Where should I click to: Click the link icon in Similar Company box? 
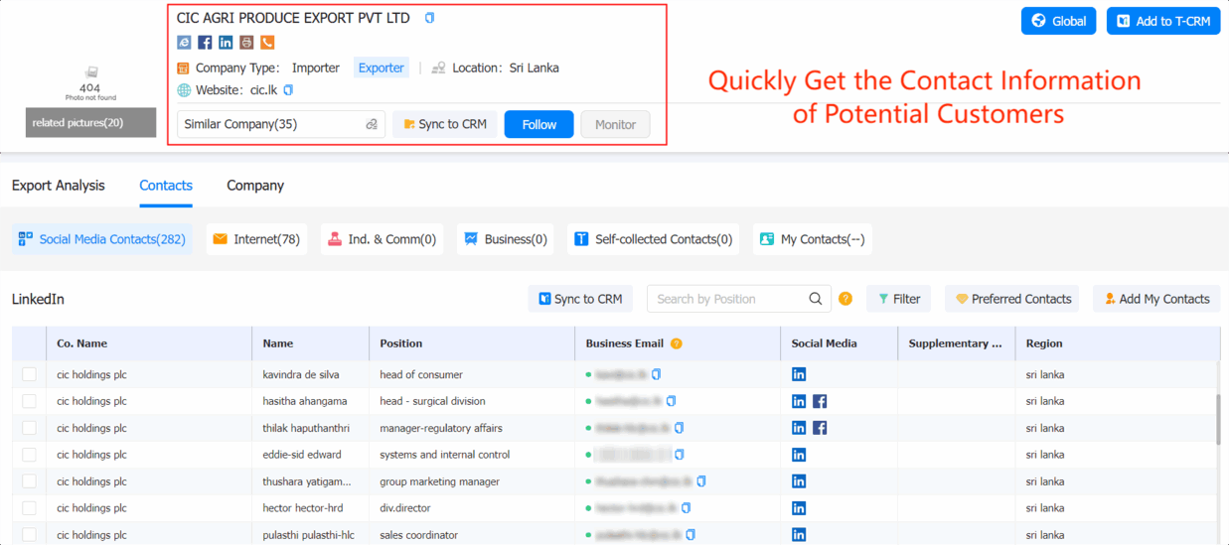[372, 124]
